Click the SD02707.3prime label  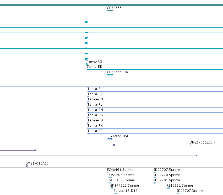tap(189, 191)
